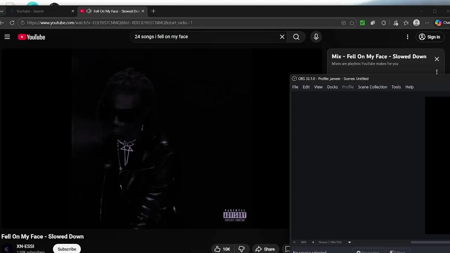Bookmark this page with star icon
This screenshot has height=253, width=450.
pos(352,23)
